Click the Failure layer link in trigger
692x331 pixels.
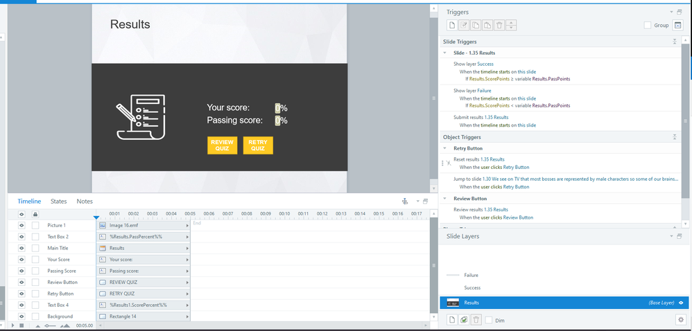click(x=484, y=91)
